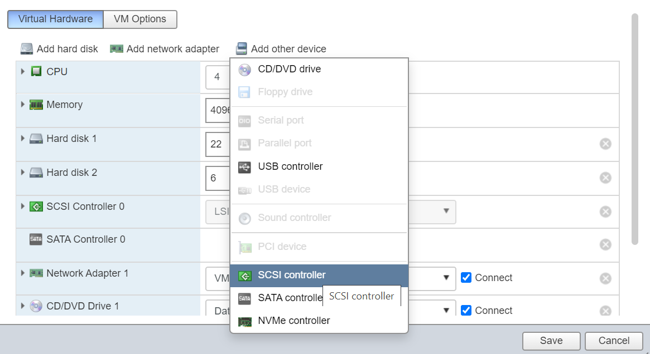Image resolution: width=650 pixels, height=354 pixels.
Task: Remove Hard disk 1 with its X icon
Action: click(x=605, y=144)
